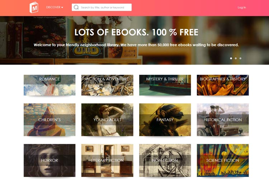Image resolution: width=269 pixels, height=179 pixels.
Task: Open Biographies & History genre tile
Action: coord(223,85)
